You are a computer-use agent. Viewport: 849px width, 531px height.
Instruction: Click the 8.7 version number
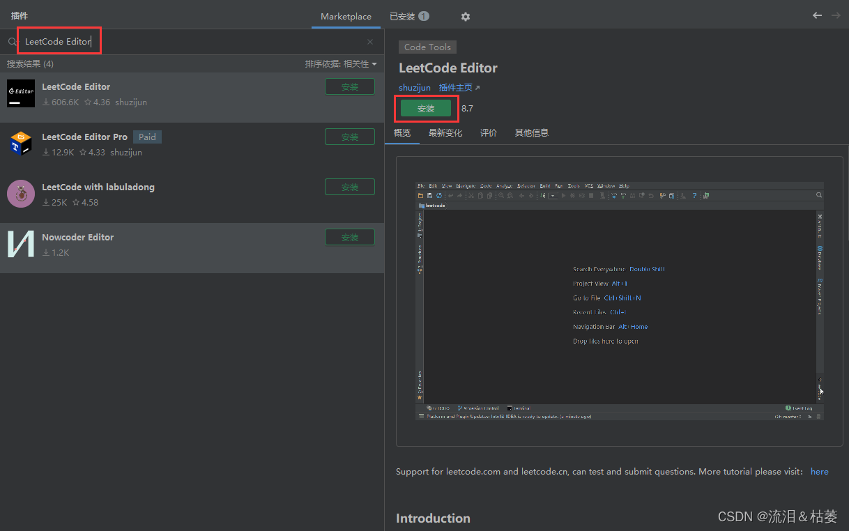[467, 109]
